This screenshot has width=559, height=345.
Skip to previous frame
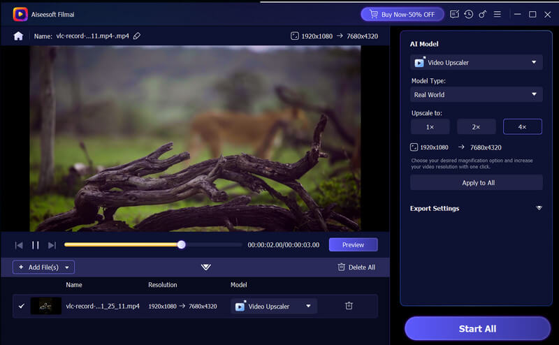tap(19, 245)
